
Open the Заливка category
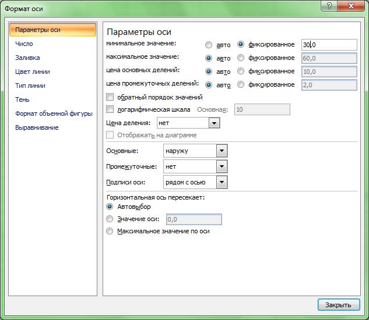coord(27,58)
